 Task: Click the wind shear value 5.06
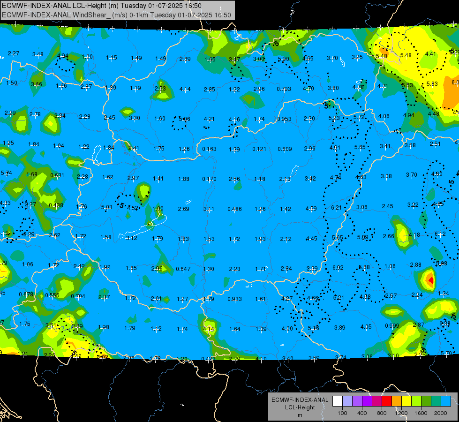[184, 119]
